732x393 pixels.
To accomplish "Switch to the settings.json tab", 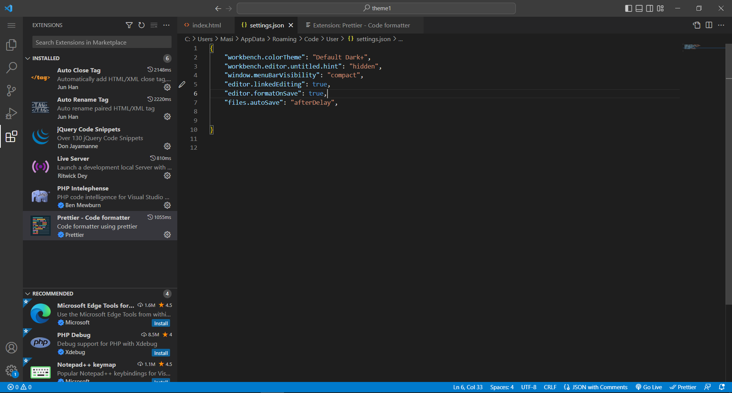I will tap(266, 25).
